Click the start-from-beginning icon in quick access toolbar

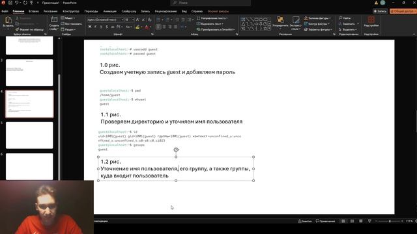(x=32, y=3)
